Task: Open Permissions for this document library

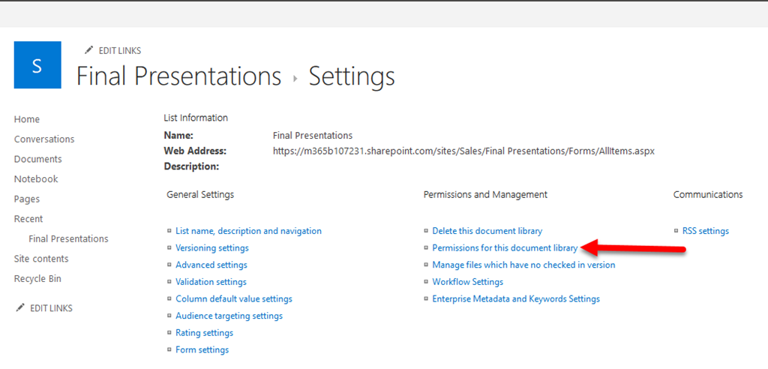Action: (x=505, y=247)
